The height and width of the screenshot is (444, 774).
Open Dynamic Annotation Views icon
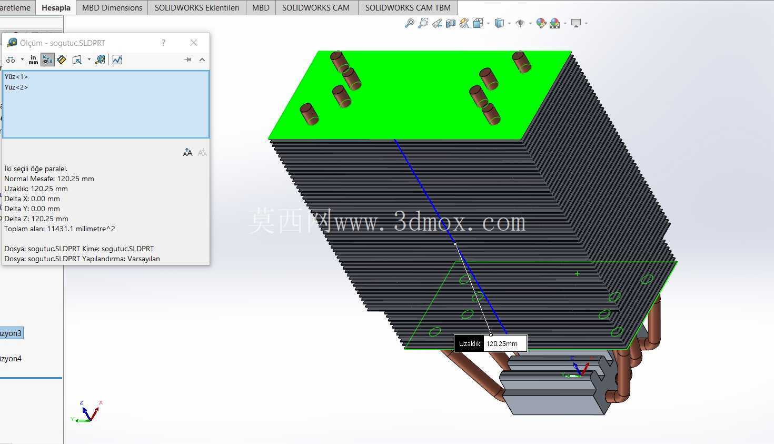tap(464, 23)
